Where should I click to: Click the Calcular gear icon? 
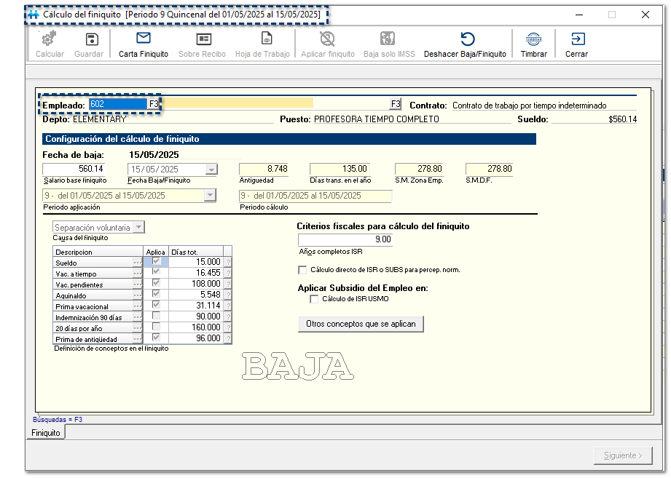coord(50,39)
